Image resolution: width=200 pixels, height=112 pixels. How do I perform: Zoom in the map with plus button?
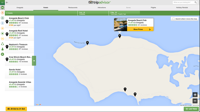pyautogui.click(x=195, y=95)
